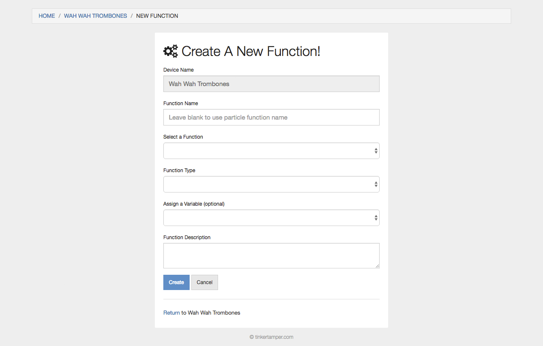Open the Select a Function dropdown
Screen dimensions: 543x346
pos(271,151)
